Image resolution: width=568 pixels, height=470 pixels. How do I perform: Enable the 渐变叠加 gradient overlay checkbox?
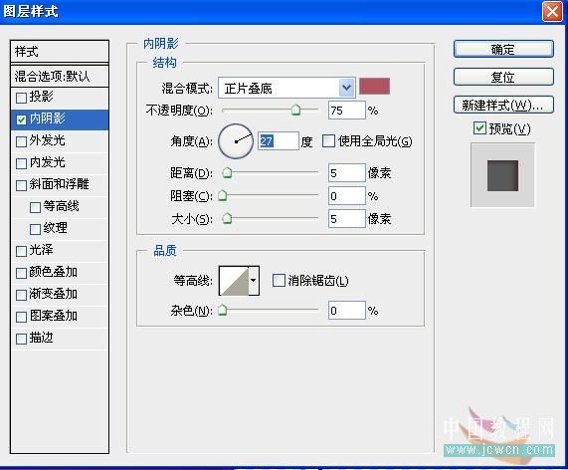click(21, 295)
